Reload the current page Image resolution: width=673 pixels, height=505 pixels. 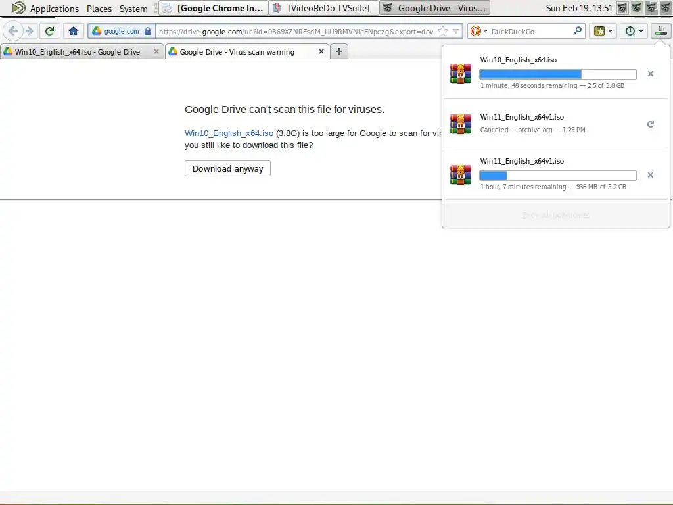tap(49, 31)
